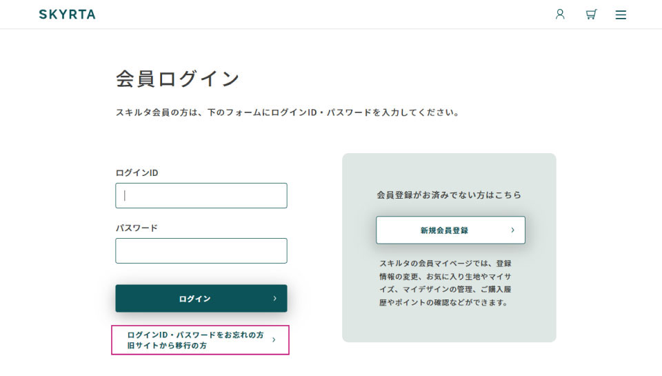The image size is (662, 376).
Task: Click the スキルタ会員の方は instruction sentence
Action: coord(288,112)
